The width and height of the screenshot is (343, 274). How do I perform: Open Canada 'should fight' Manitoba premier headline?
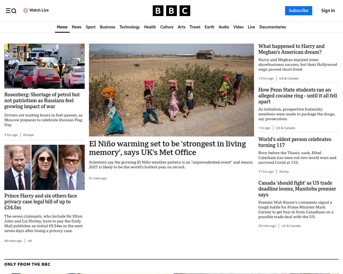click(297, 189)
